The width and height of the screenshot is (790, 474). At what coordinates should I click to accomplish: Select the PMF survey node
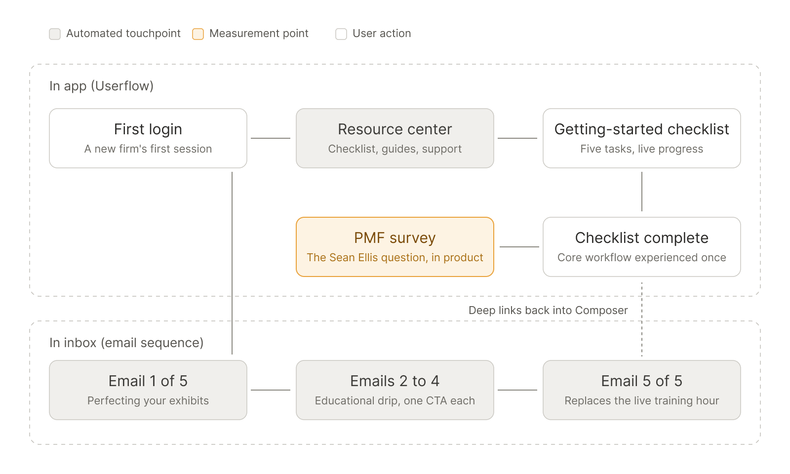(x=395, y=247)
